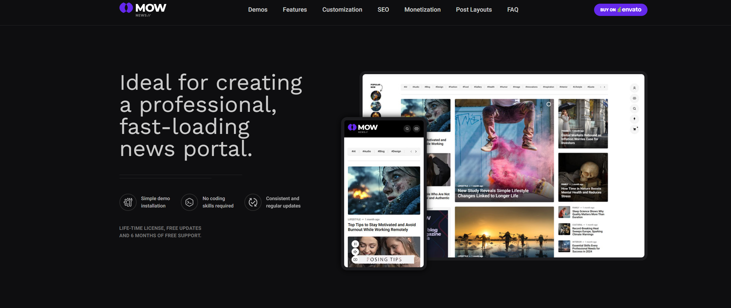Select SEO in the top navigation
Image resolution: width=731 pixels, height=308 pixels.
[x=383, y=10]
